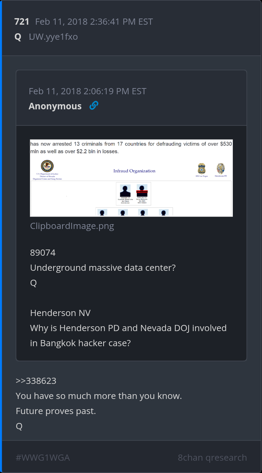Select the Q author name in header

click(18, 37)
